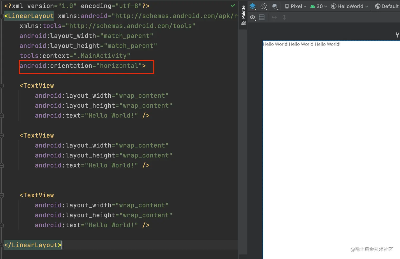Open the design surface layers selector

[x=253, y=6]
